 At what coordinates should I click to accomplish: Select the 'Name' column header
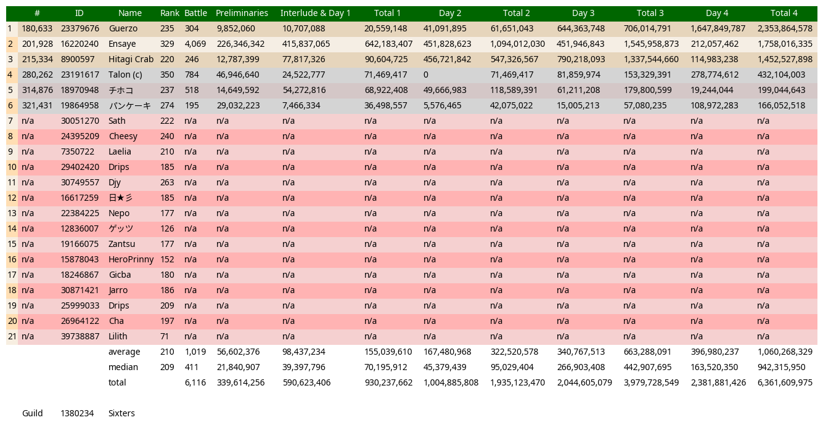click(x=129, y=13)
